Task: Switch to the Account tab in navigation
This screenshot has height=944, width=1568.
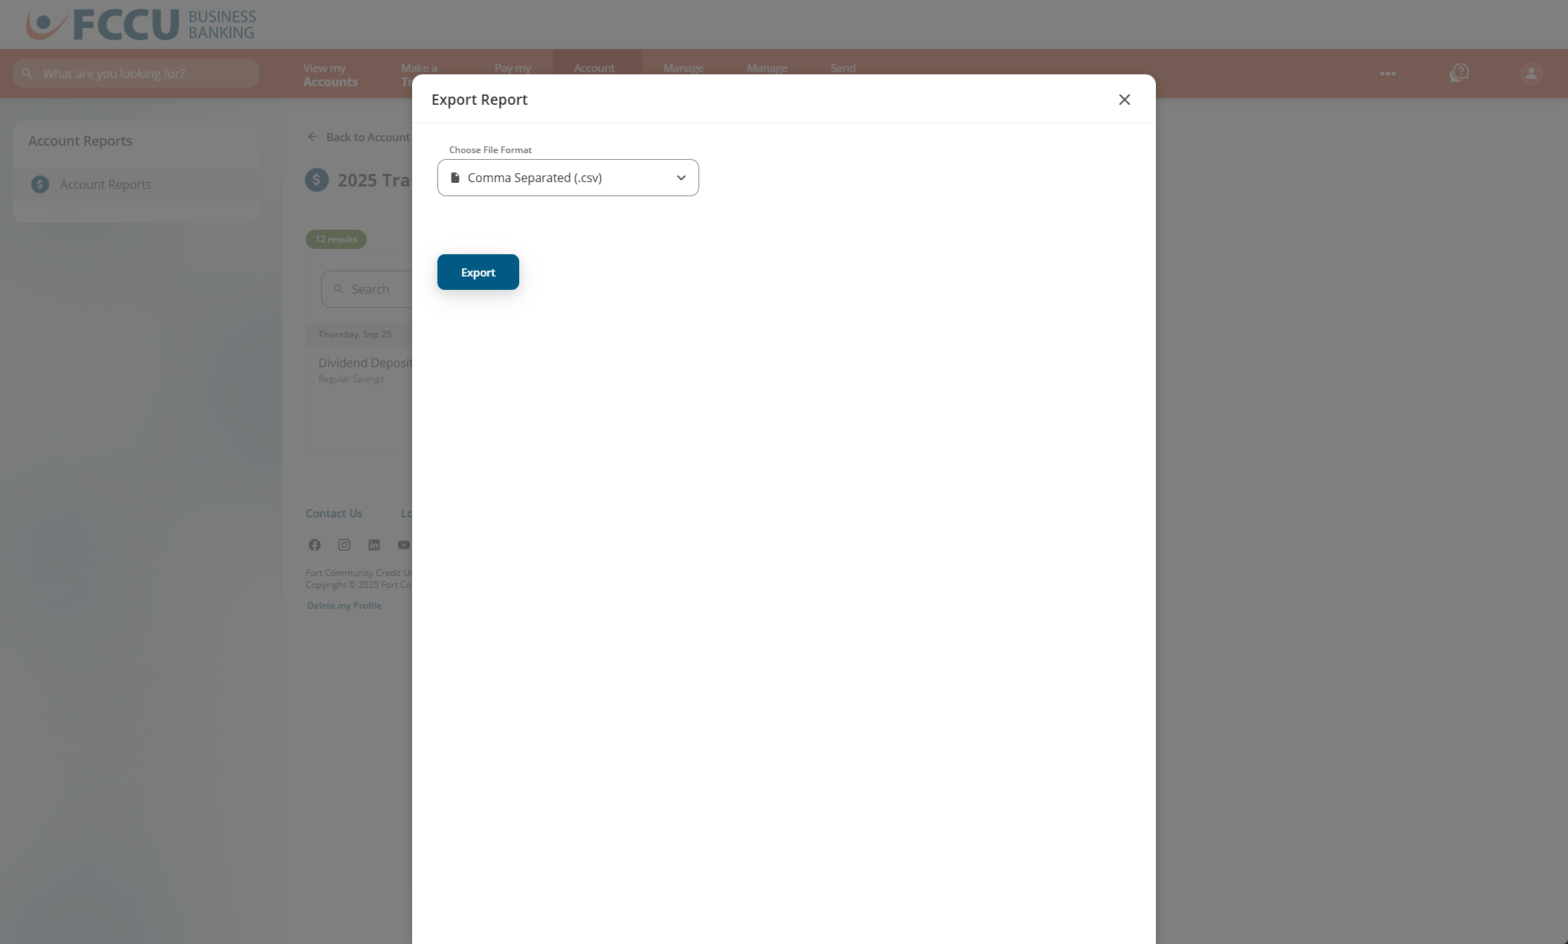Action: click(x=594, y=68)
